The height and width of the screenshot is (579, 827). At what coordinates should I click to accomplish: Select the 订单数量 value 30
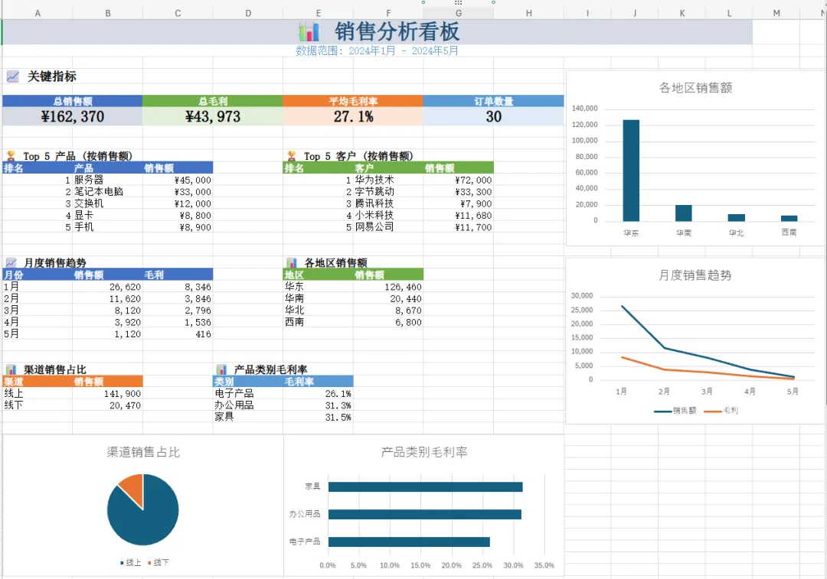[x=493, y=116]
